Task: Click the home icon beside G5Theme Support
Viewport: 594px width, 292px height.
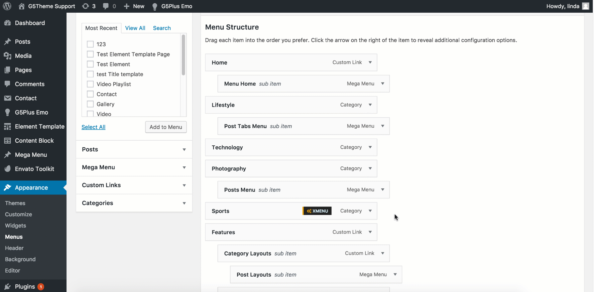Action: [x=21, y=6]
